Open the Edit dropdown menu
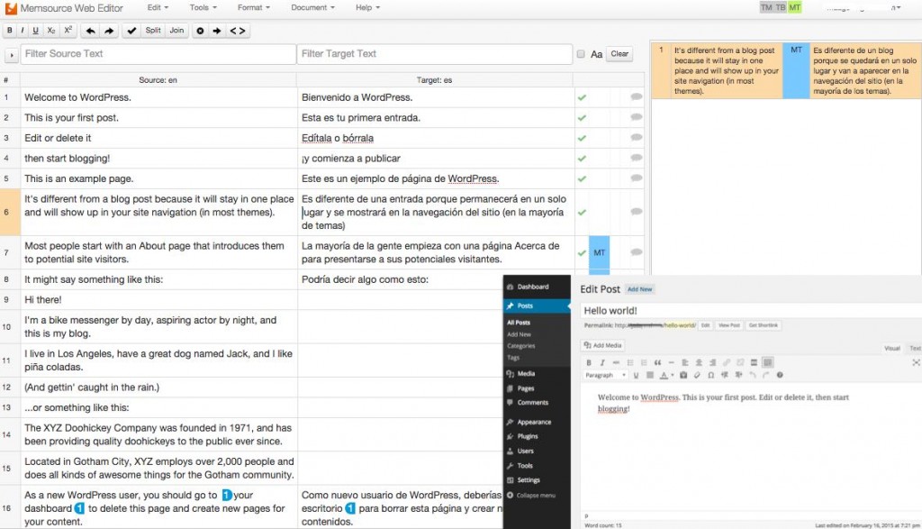 (158, 7)
